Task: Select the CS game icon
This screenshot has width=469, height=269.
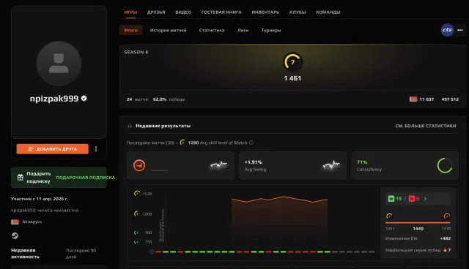Action: pyautogui.click(x=447, y=30)
